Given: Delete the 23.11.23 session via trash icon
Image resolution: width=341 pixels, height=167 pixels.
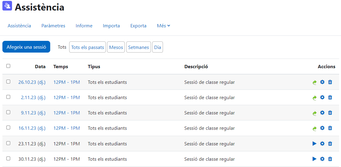Looking at the screenshot, I should 330,144.
